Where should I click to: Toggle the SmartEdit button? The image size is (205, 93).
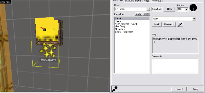click(157, 9)
